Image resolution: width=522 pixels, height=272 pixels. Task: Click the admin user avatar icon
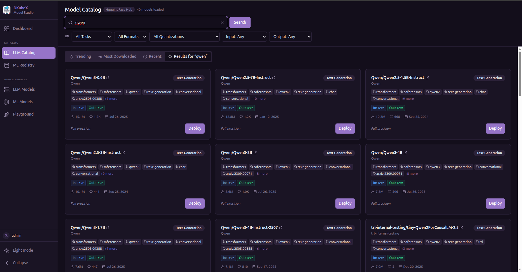pos(6,236)
